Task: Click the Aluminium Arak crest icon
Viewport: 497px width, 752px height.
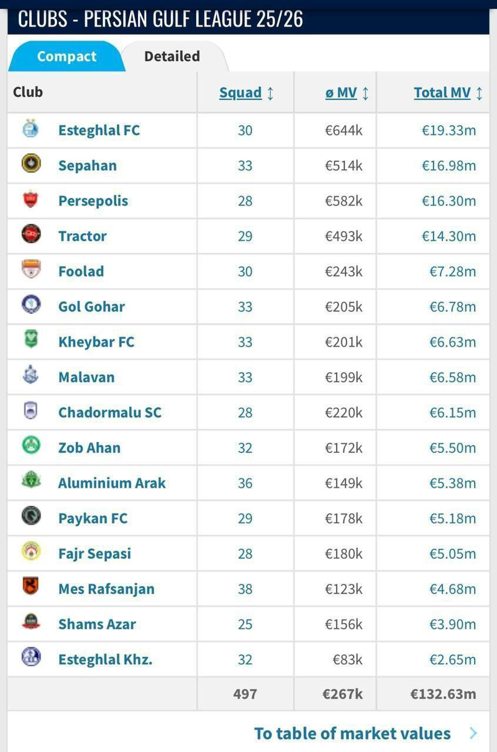Action: [x=31, y=482]
